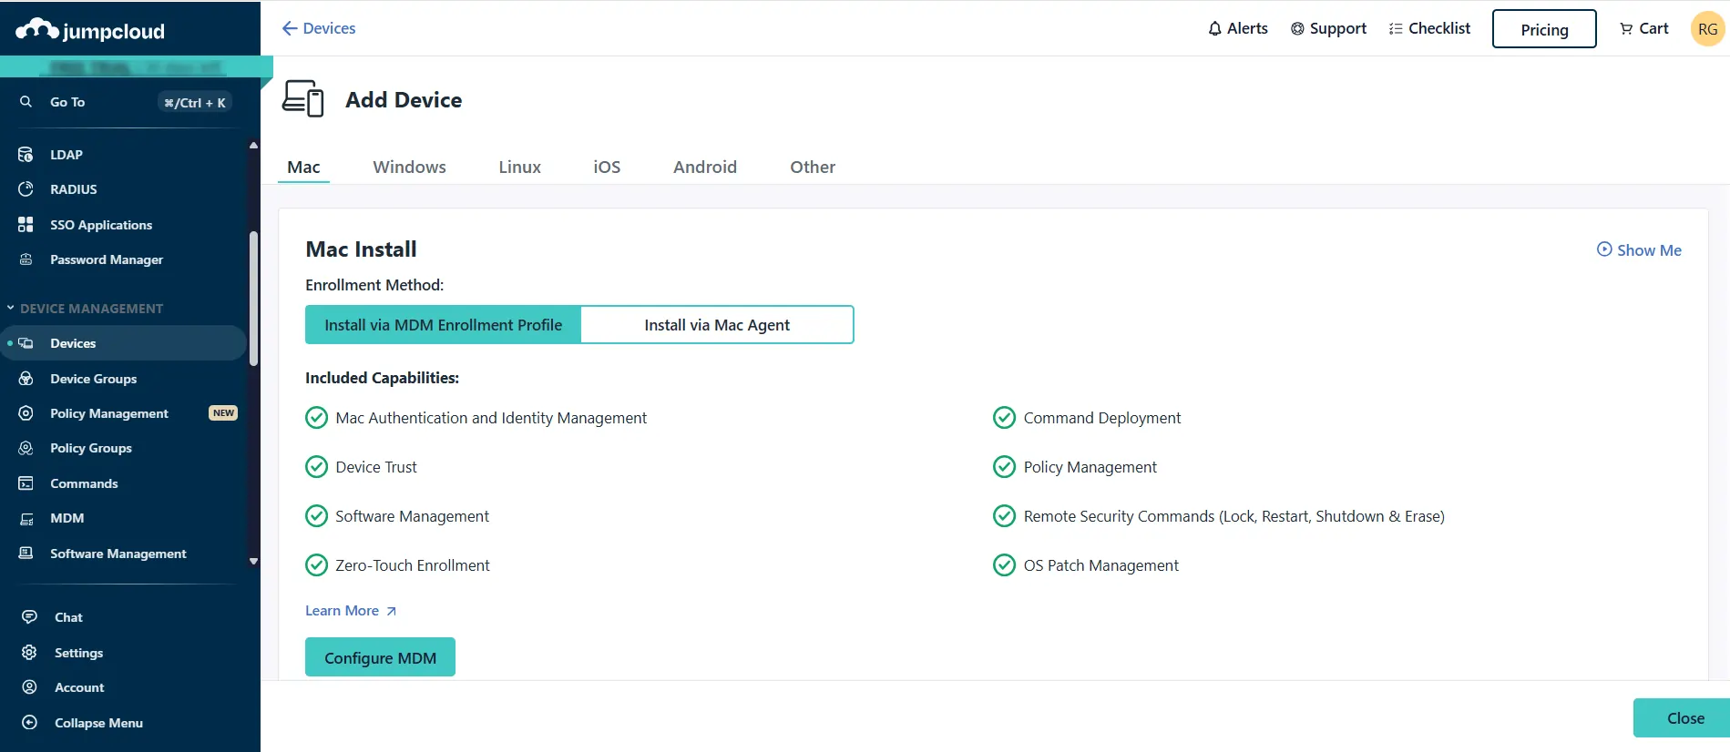Switch to the Windows tab

409,167
